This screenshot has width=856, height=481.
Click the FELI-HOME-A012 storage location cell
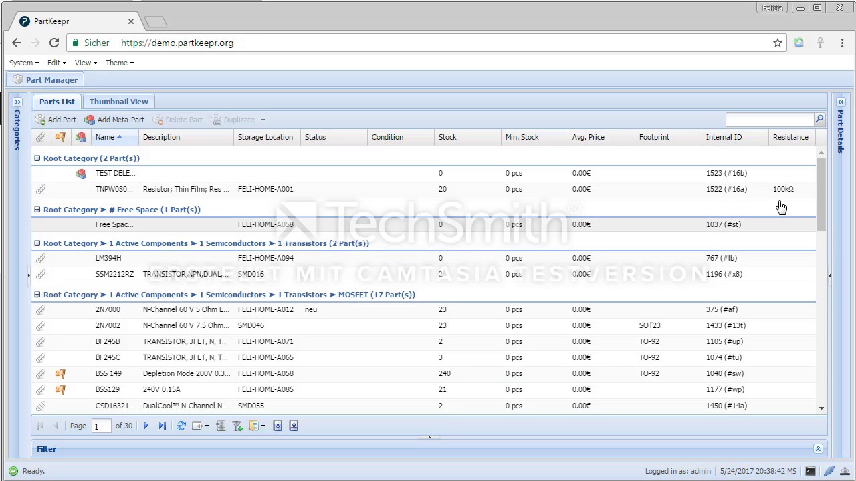pos(265,310)
